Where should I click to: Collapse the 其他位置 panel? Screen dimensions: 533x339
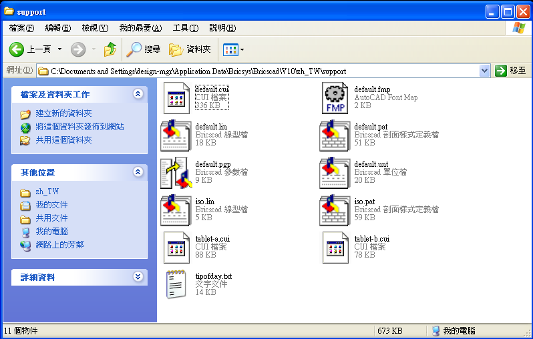[x=138, y=172]
